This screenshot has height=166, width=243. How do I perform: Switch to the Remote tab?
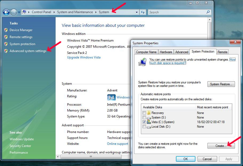(x=222, y=52)
